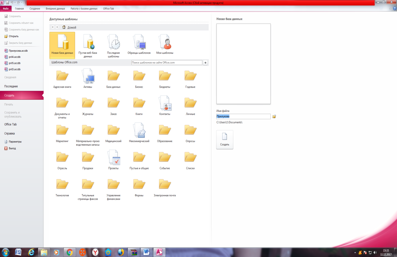The width and height of the screenshot is (397, 257).
Task: Open the Продажи template folder
Action: click(x=88, y=160)
